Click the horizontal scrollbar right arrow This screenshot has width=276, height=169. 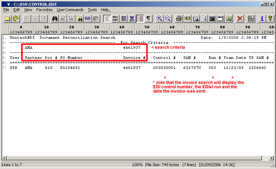268,158
